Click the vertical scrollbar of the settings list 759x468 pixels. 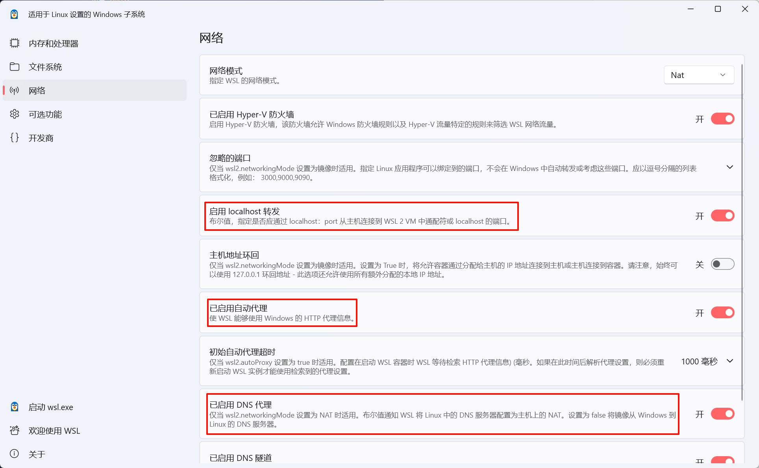coord(742,232)
